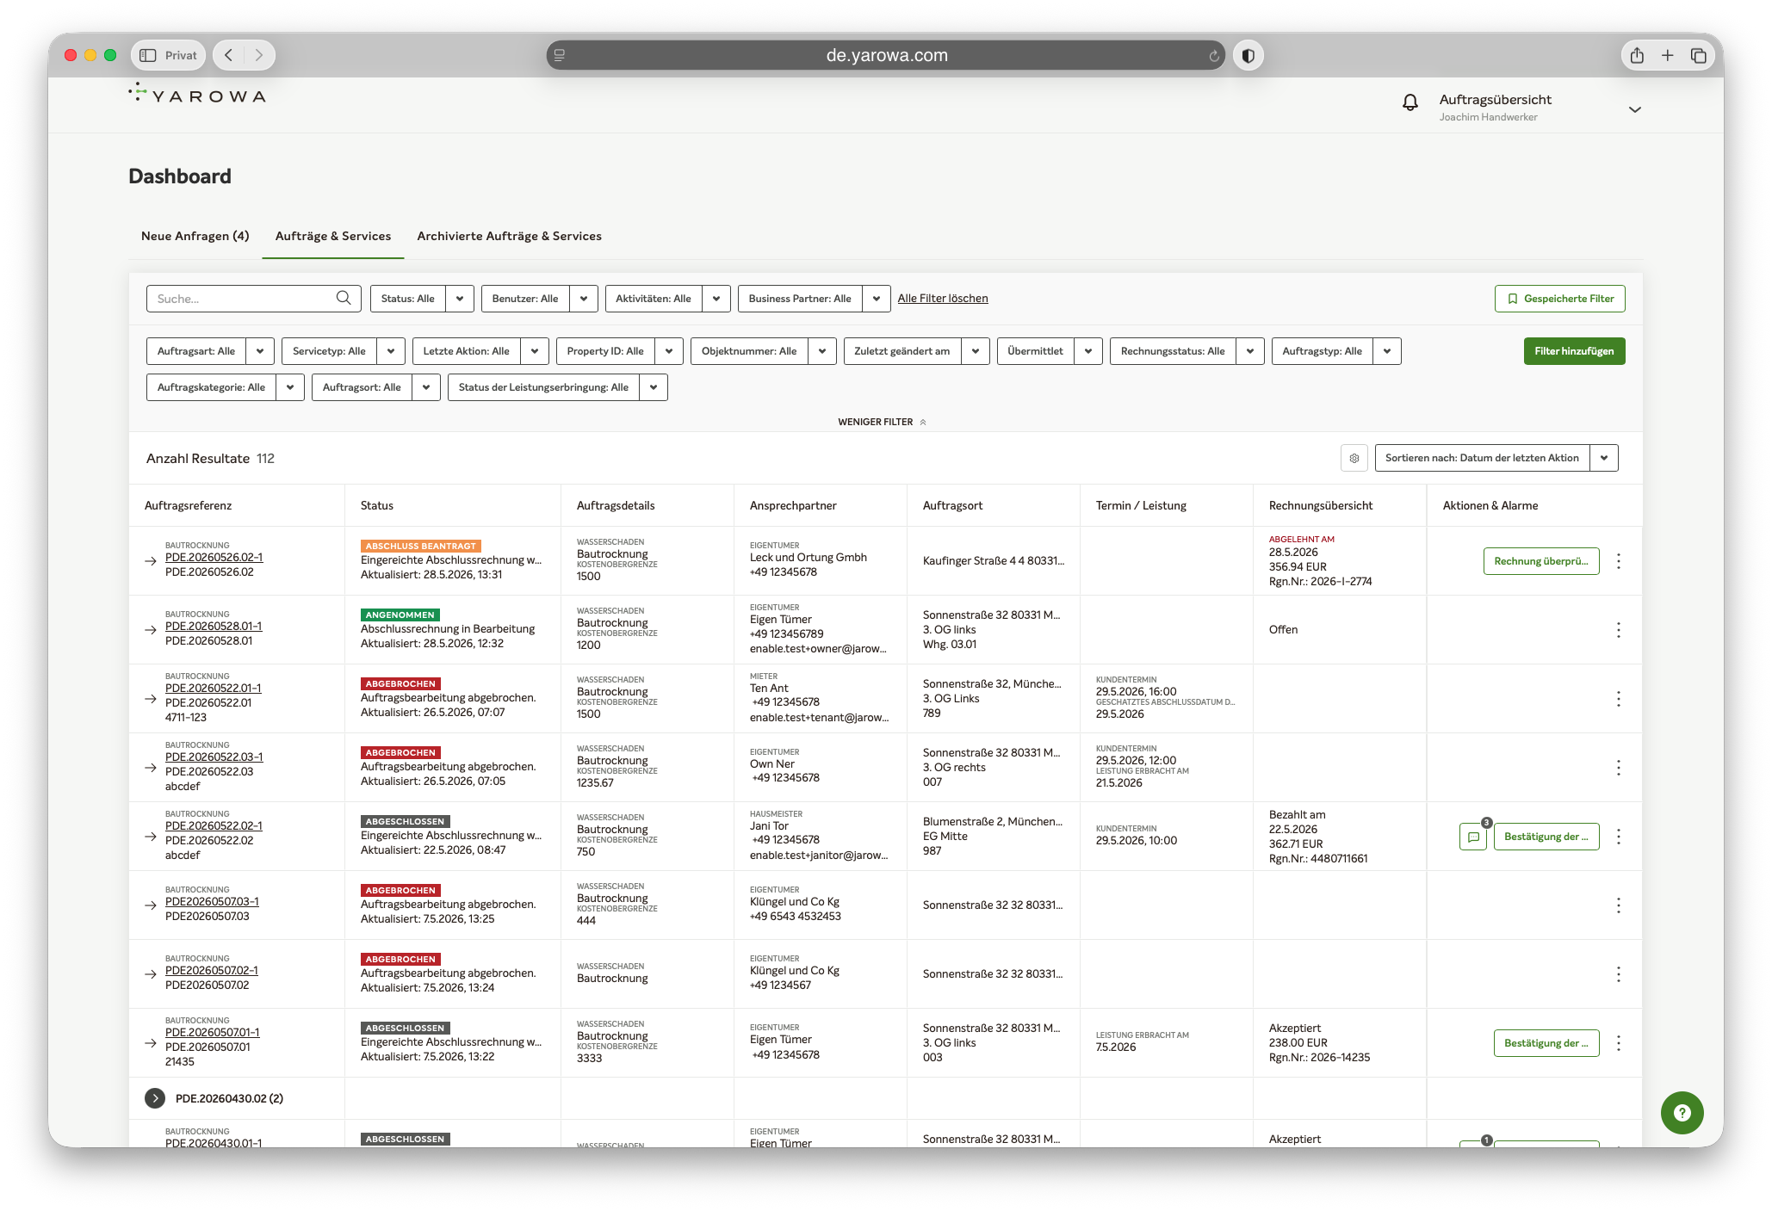Open sort by Datum der letzten Aktion
This screenshot has height=1211, width=1772.
point(1496,458)
